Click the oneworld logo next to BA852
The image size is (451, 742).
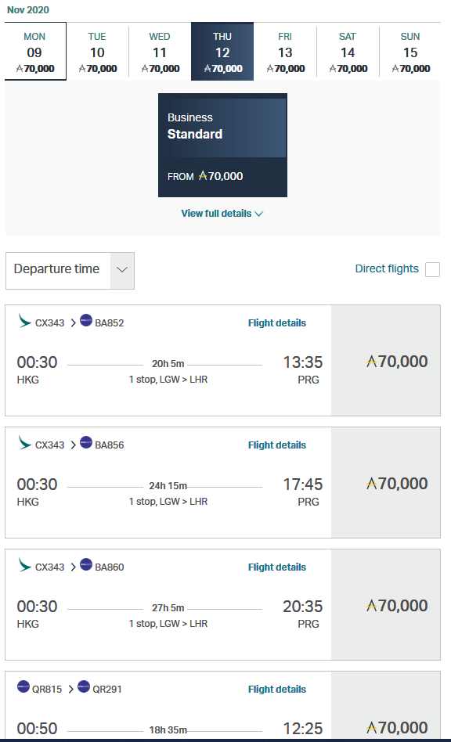[x=86, y=320]
